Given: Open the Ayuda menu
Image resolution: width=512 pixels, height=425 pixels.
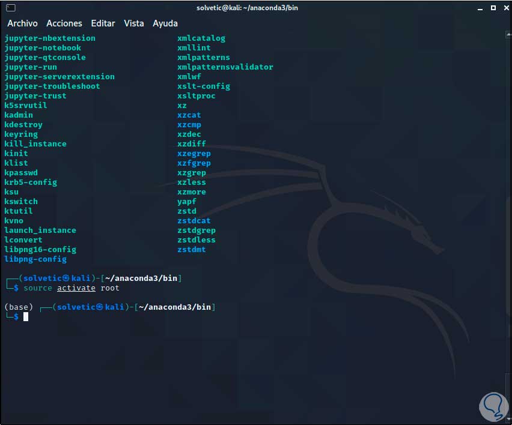Looking at the screenshot, I should coord(165,23).
